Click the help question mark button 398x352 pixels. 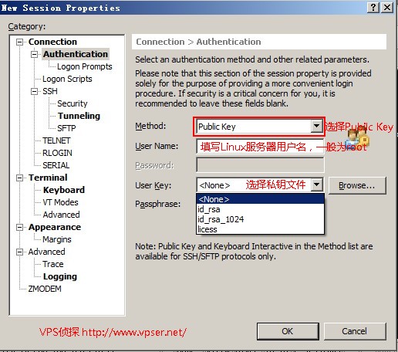point(373,8)
